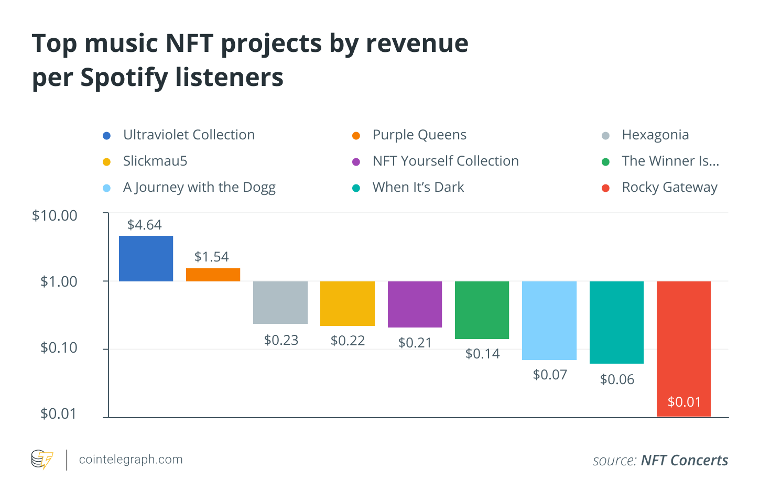Toggle the When It's Dark legend label
This screenshot has height=502, width=760.
(418, 188)
